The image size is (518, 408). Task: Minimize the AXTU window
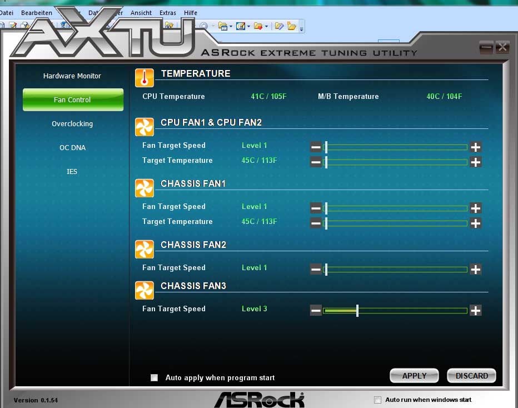pyautogui.click(x=486, y=48)
